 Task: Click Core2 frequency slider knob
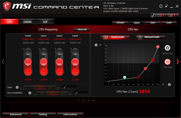point(59,62)
